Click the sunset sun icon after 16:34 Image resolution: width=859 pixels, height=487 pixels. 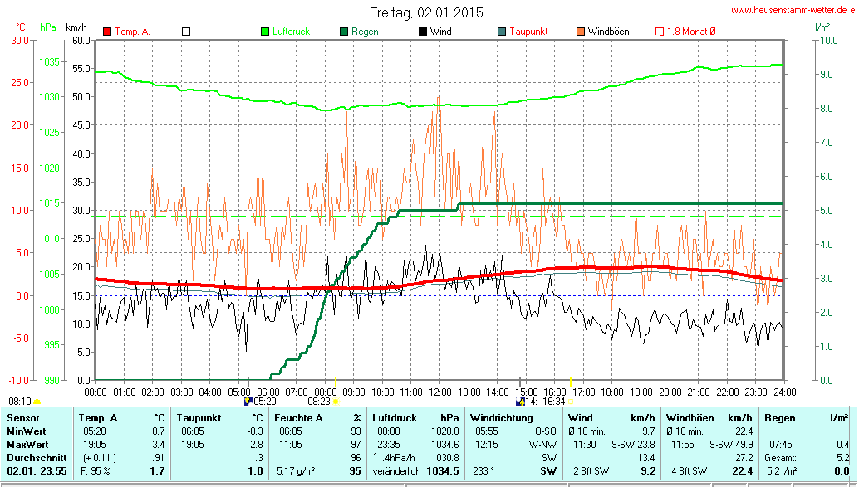(x=572, y=401)
